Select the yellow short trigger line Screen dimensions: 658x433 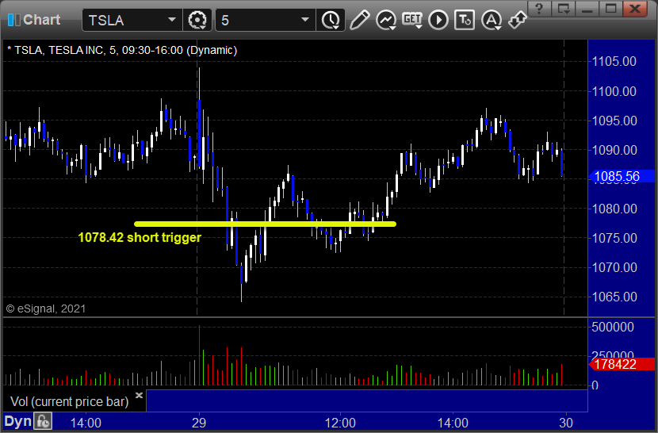(266, 224)
